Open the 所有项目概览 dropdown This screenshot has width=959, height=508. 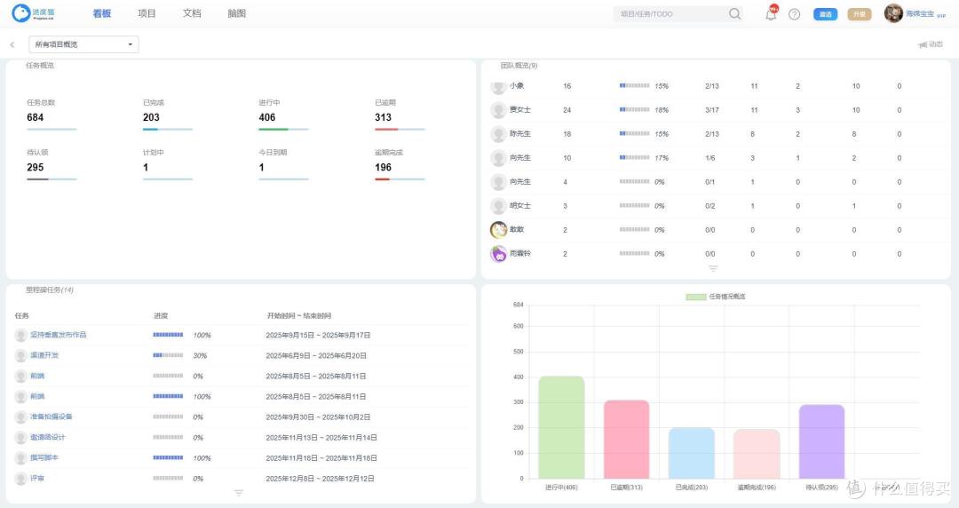click(x=83, y=44)
